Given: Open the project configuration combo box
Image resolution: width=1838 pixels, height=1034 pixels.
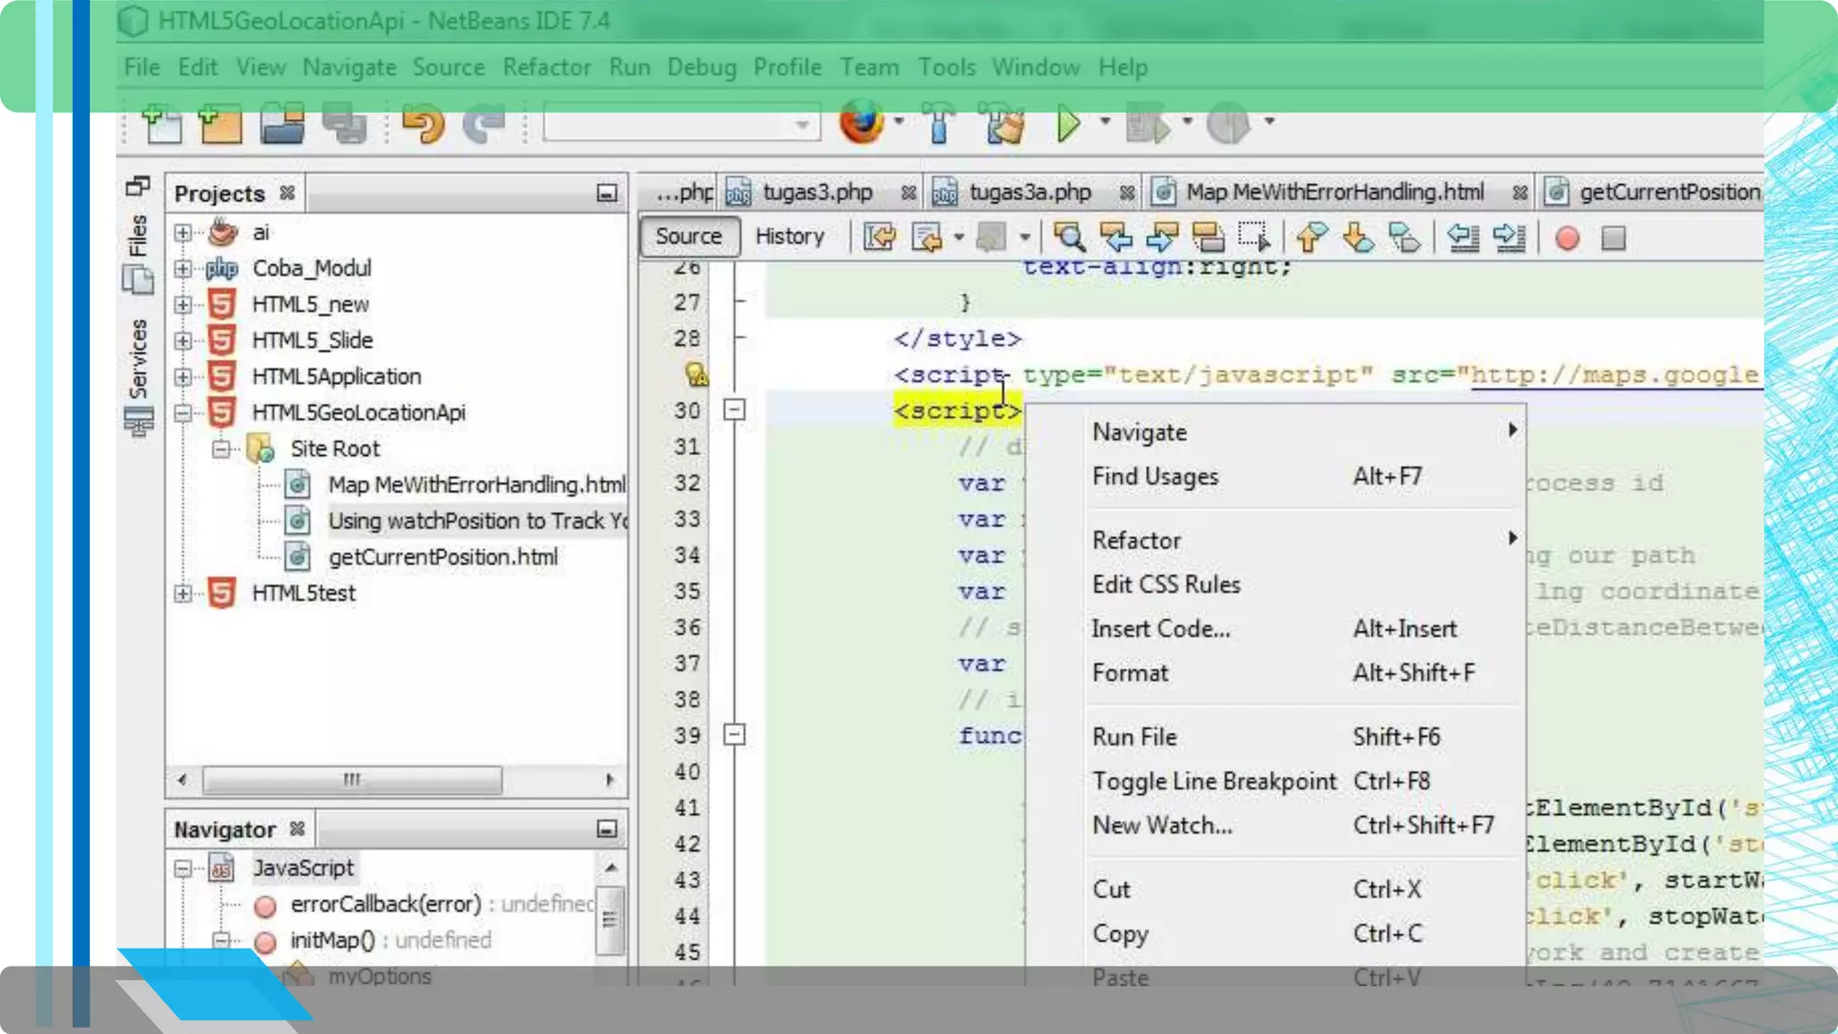Looking at the screenshot, I should coord(682,123).
